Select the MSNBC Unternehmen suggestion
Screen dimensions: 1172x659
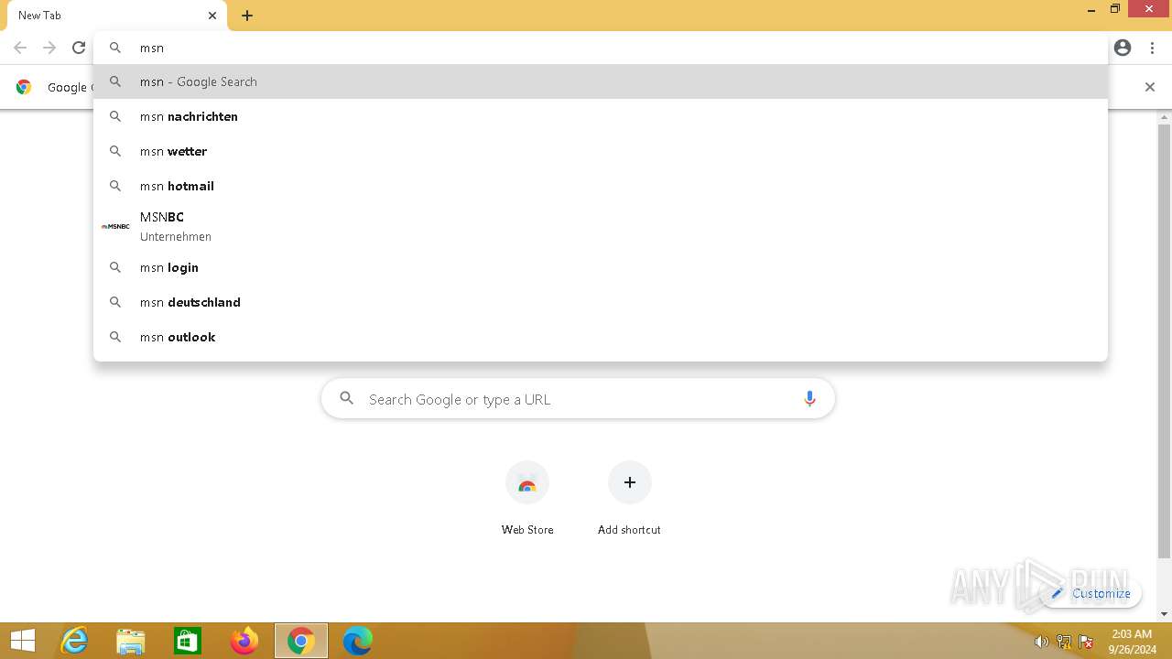click(x=601, y=226)
